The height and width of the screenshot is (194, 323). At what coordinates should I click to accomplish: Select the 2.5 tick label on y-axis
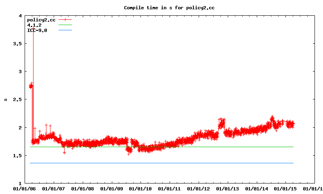coord(17,99)
